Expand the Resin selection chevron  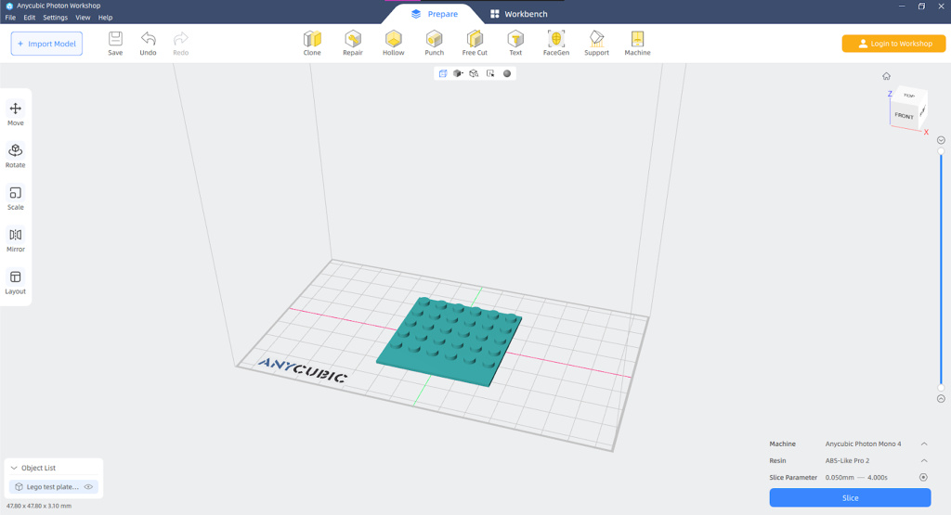click(x=924, y=461)
